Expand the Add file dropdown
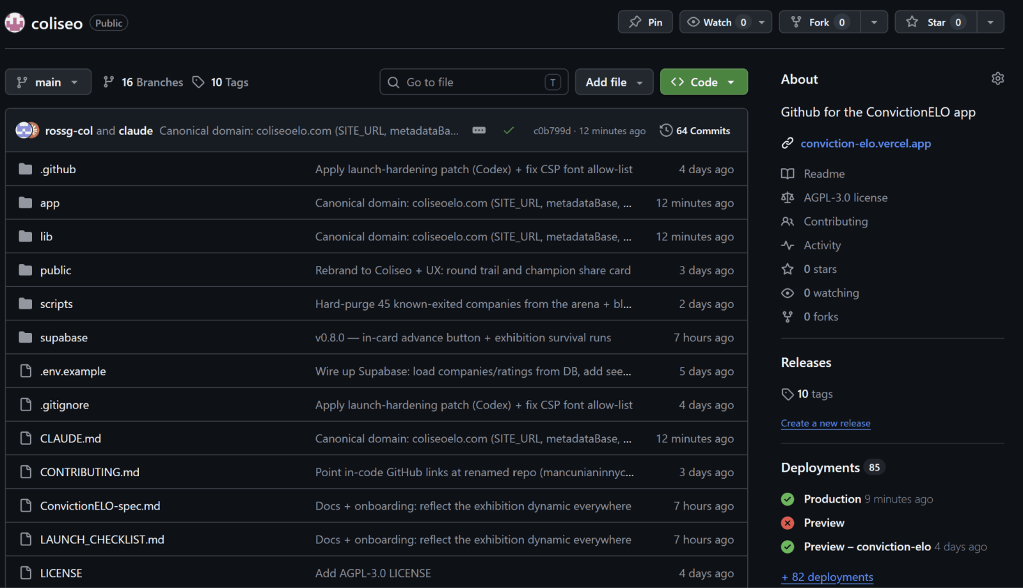Screen dimensions: 1023x588 [614, 82]
